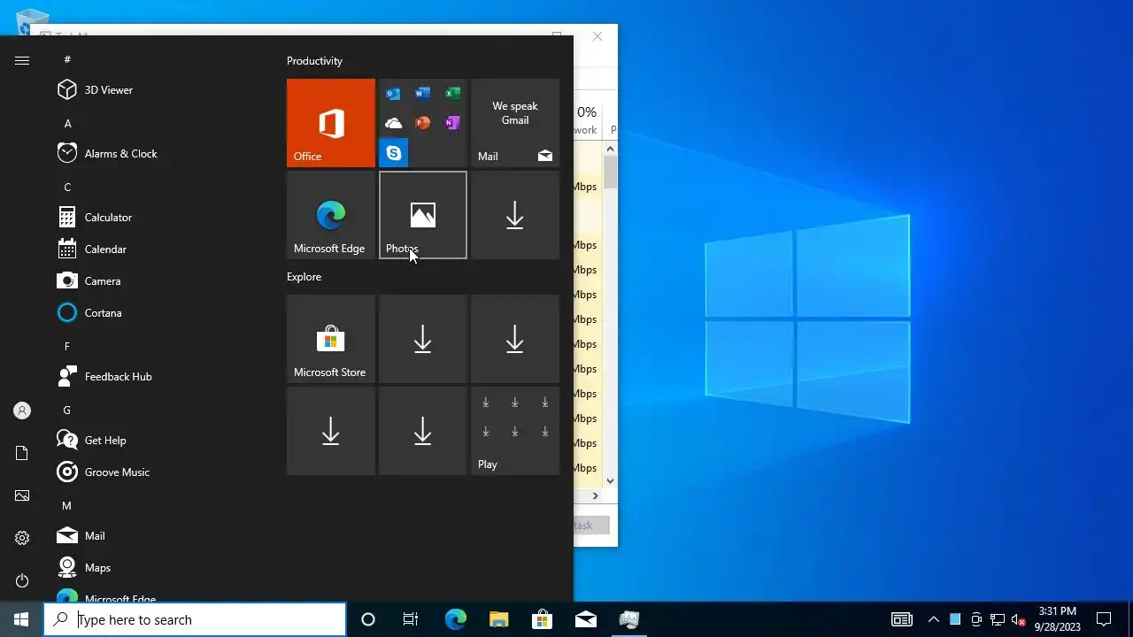Click the letter F section header
The height and width of the screenshot is (637, 1133).
[67, 346]
